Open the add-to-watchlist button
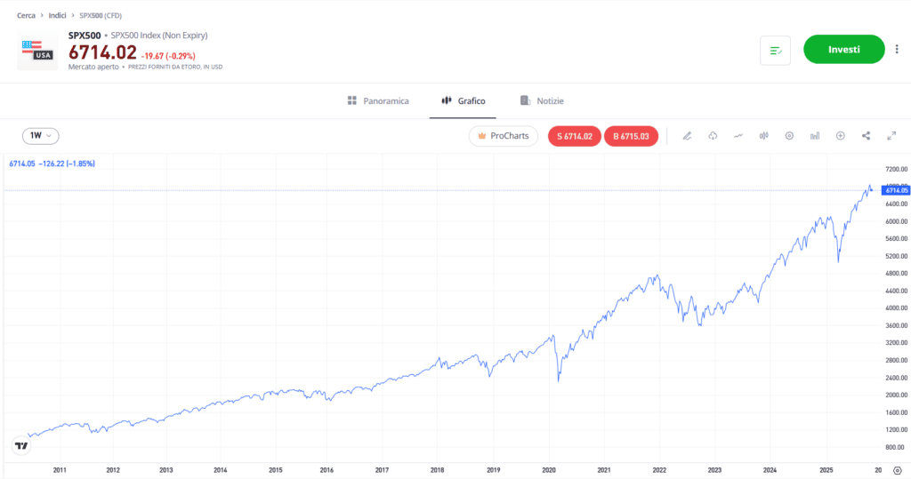Image resolution: width=911 pixels, height=479 pixels. pos(776,51)
